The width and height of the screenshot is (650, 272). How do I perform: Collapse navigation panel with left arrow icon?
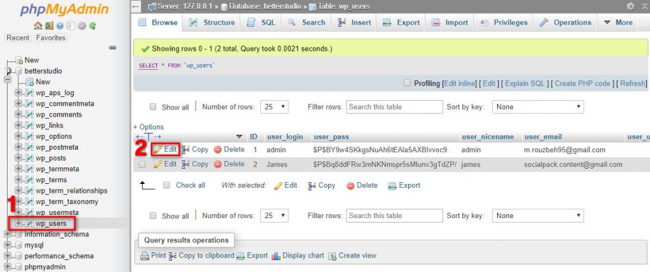[x=137, y=6]
